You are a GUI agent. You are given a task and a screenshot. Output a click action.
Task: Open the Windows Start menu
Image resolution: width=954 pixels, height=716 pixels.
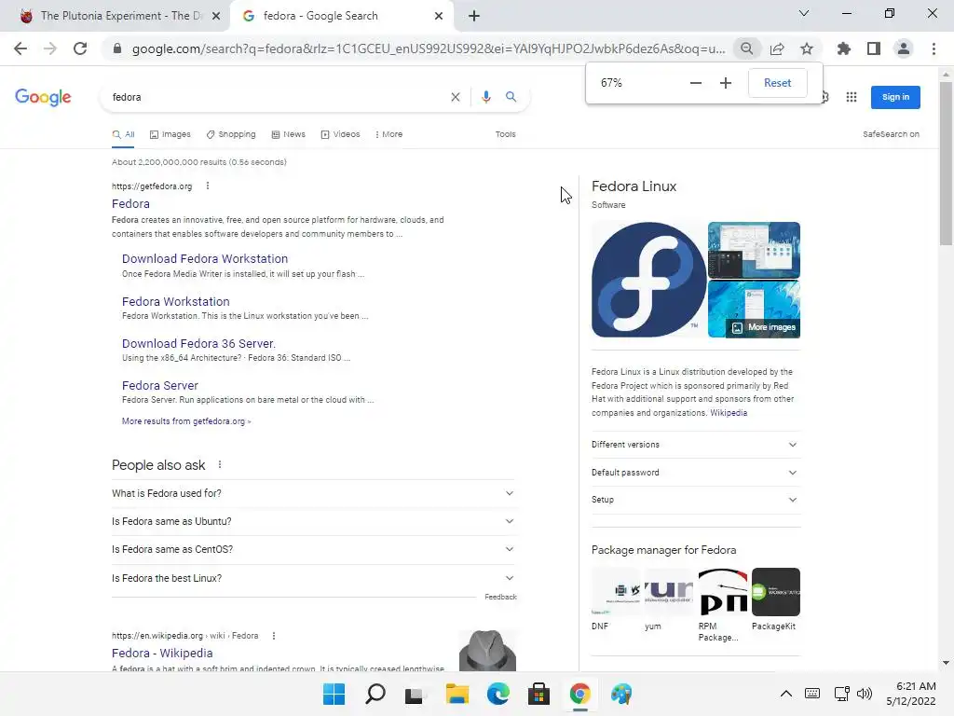[334, 694]
